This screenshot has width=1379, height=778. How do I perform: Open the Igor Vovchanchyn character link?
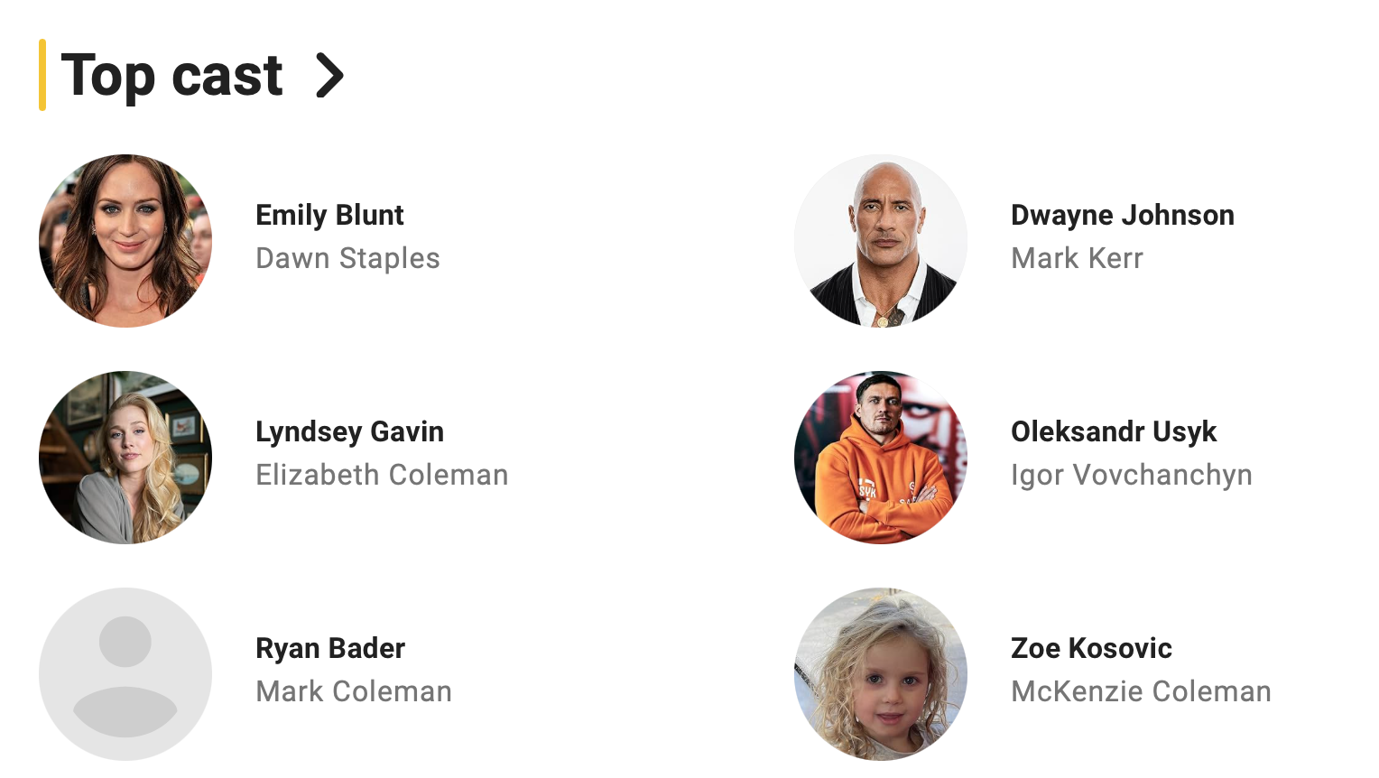tap(1131, 475)
